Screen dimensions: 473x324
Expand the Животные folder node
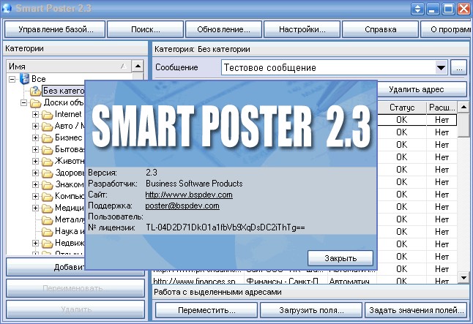pos(35,161)
